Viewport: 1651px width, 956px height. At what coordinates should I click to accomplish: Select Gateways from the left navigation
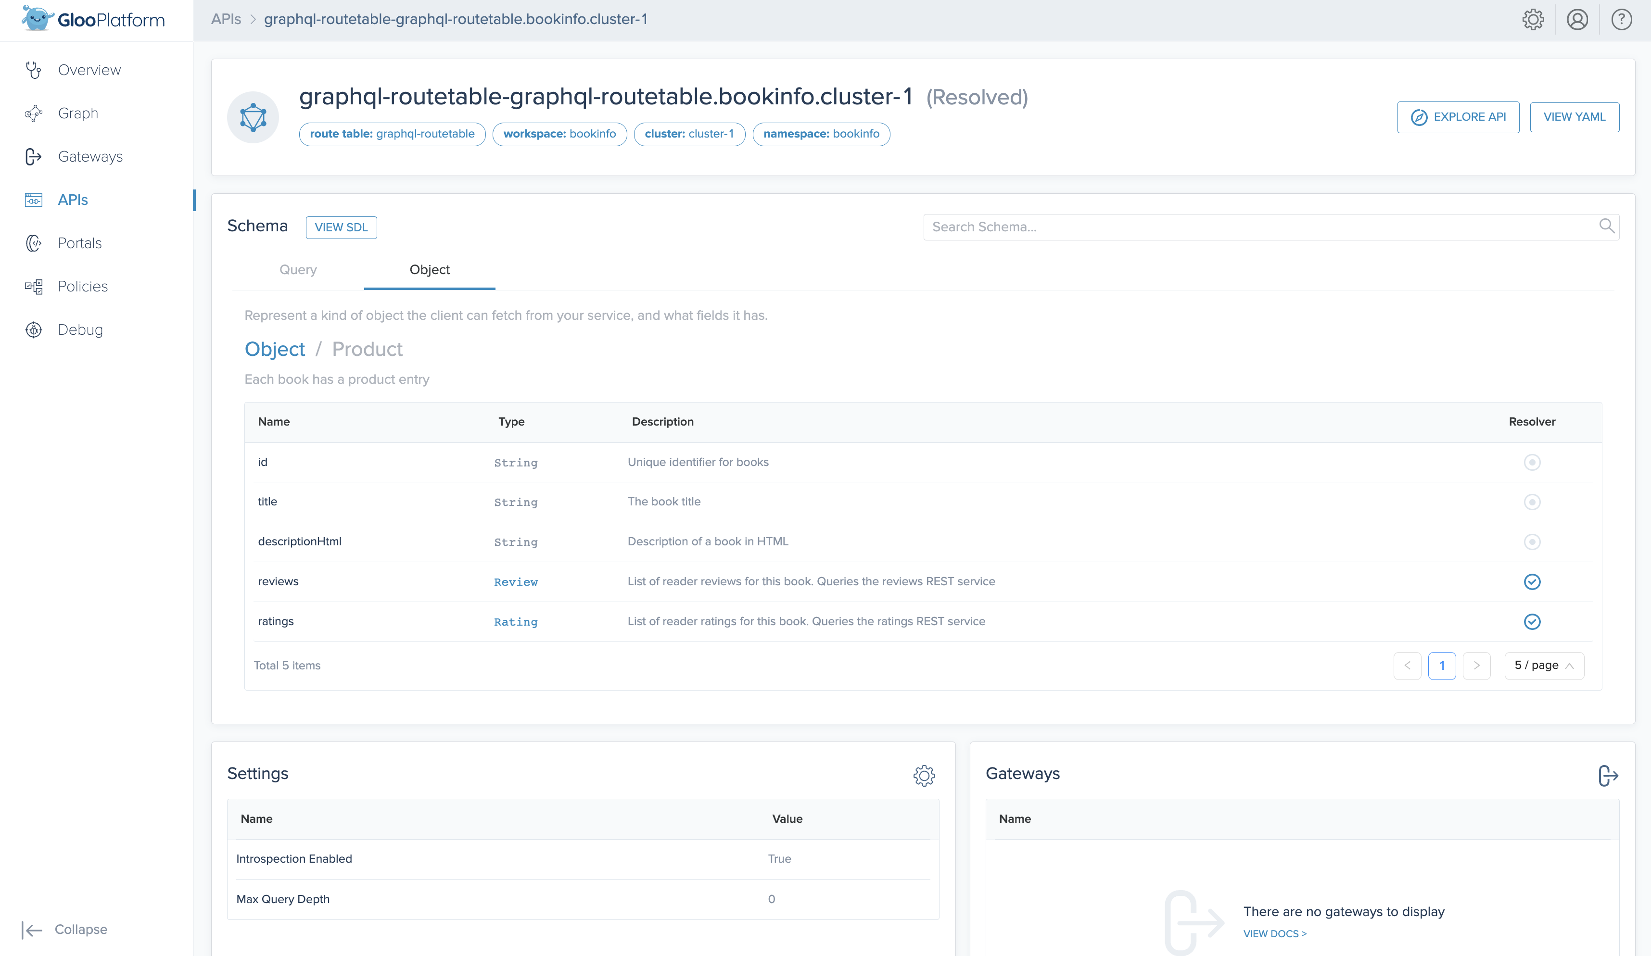click(x=90, y=156)
